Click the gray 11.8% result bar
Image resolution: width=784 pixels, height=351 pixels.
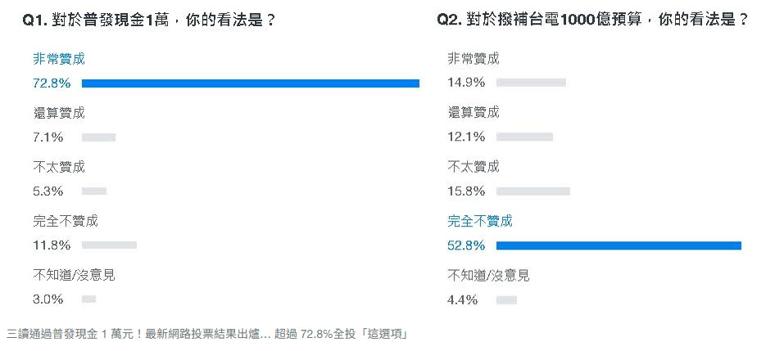109,245
